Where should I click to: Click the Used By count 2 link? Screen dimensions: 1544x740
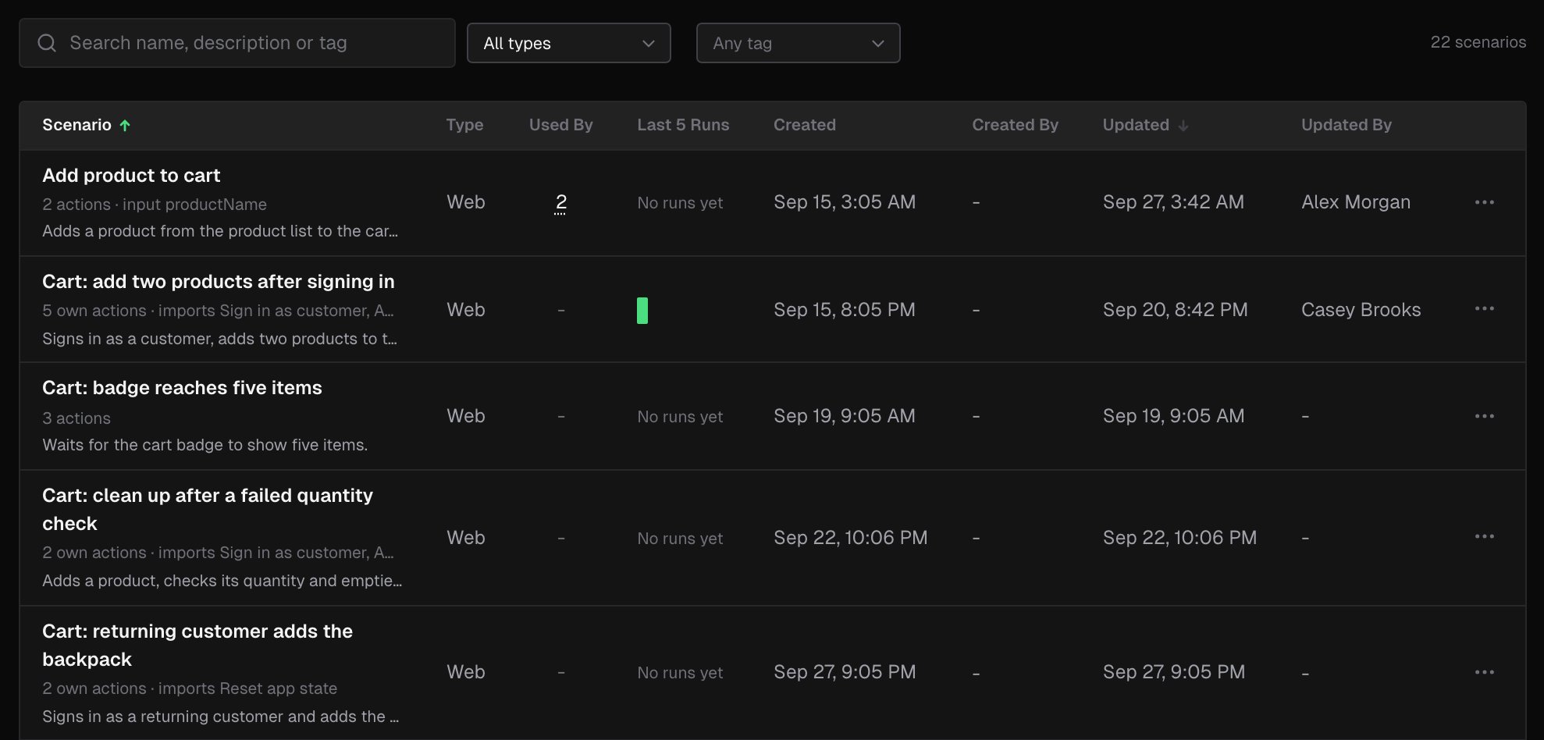click(x=560, y=202)
